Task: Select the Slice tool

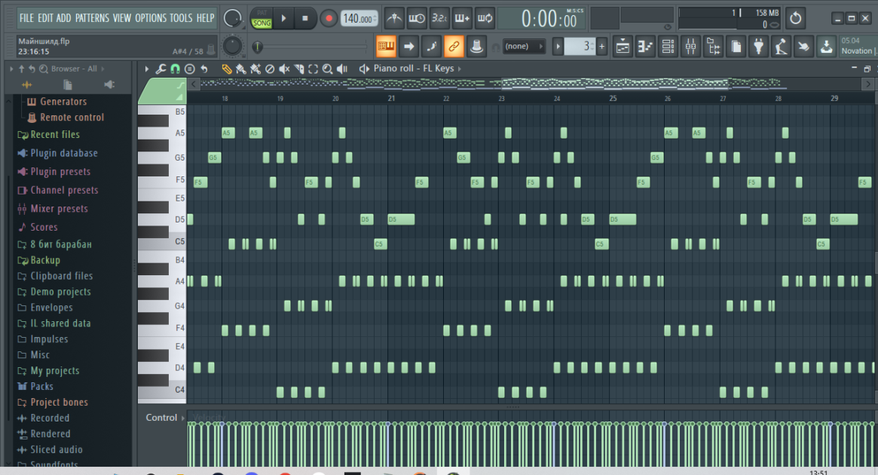Action: (299, 69)
